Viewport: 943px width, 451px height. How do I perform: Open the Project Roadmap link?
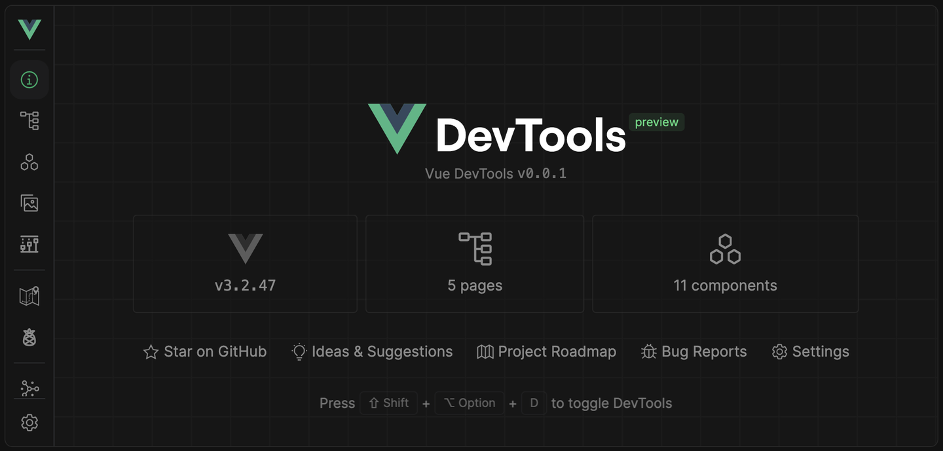click(546, 352)
